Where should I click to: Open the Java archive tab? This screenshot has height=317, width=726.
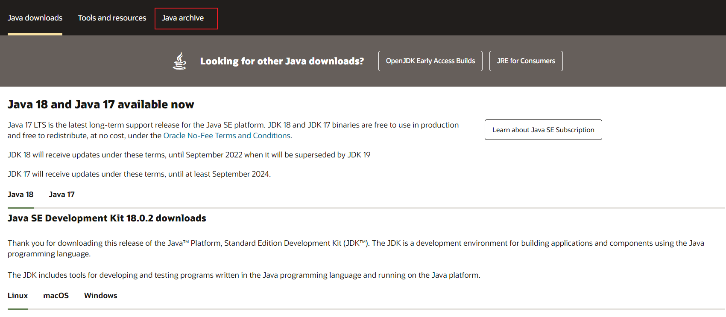coord(183,18)
